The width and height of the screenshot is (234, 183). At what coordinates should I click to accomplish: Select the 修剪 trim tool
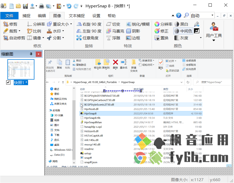click(10, 24)
